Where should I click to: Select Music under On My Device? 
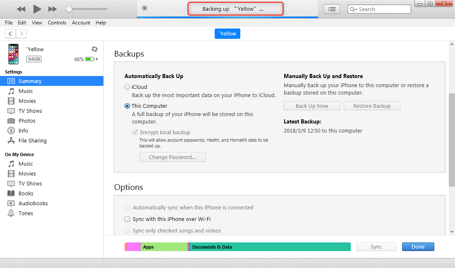coord(52,164)
